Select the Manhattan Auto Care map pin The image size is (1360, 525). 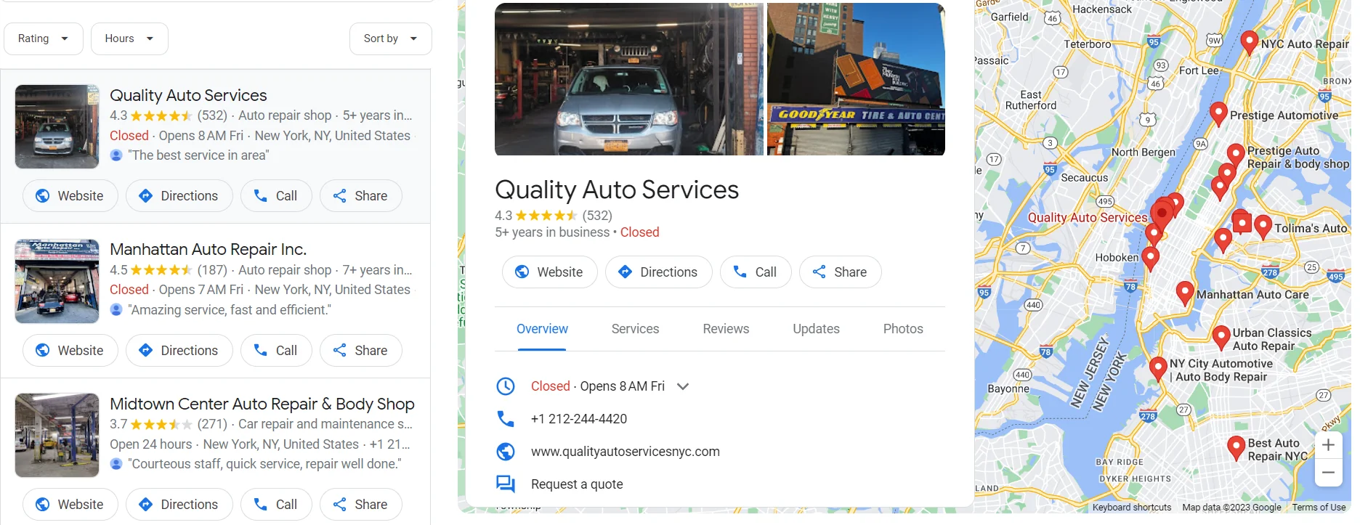coord(1185,293)
